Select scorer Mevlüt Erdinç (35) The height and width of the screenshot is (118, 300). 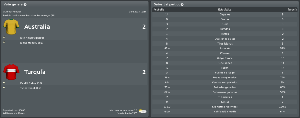point(31,83)
